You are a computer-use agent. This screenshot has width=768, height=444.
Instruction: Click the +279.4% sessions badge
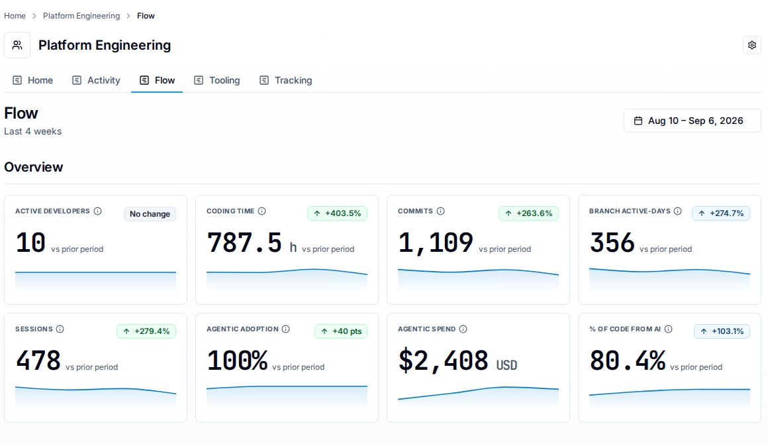click(146, 331)
